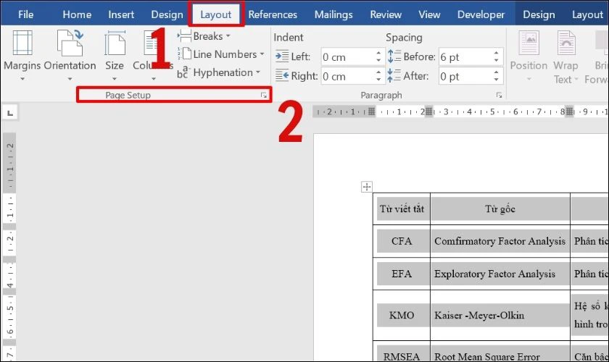Image resolution: width=609 pixels, height=362 pixels.
Task: Open the page Size menu
Action: pyautogui.click(x=115, y=56)
